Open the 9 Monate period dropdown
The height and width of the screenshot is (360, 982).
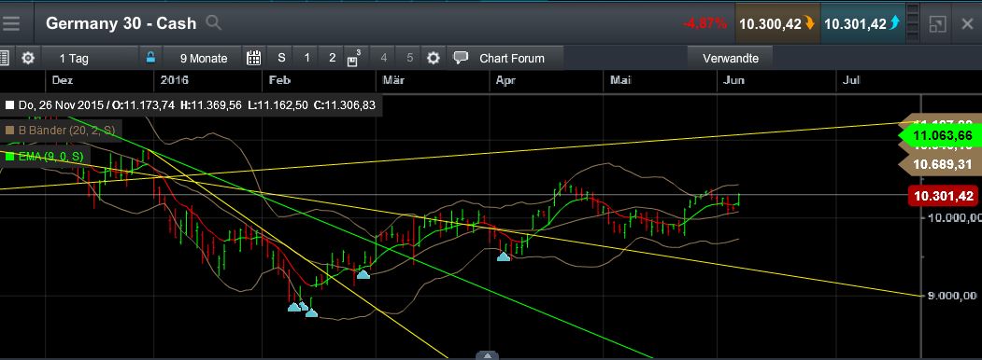coord(204,58)
